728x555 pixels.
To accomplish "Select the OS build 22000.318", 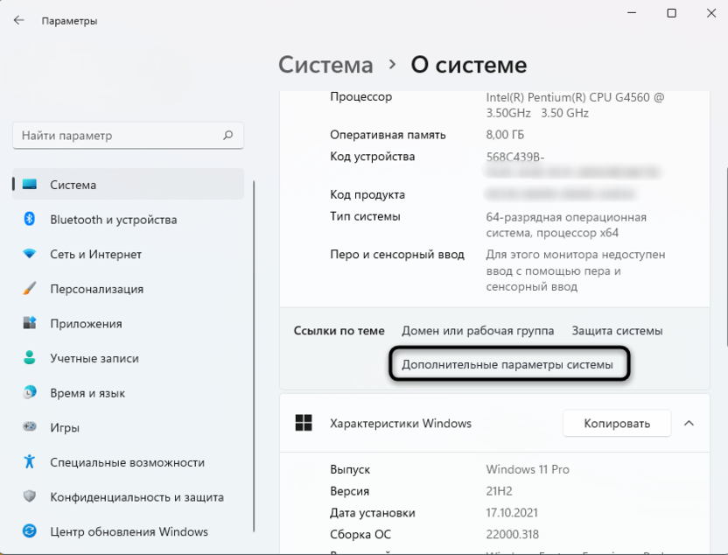I will (x=512, y=535).
